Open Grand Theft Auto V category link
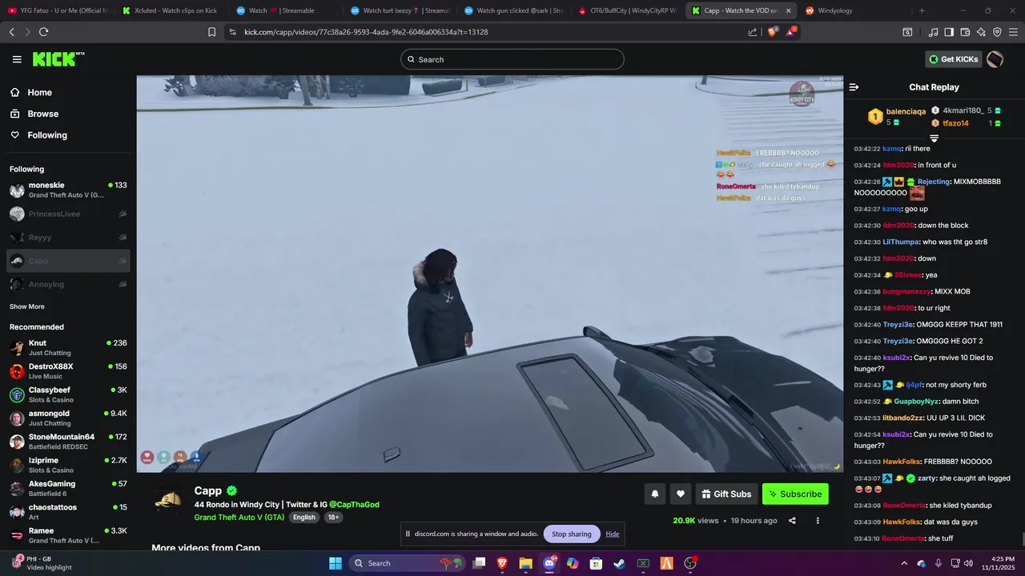Screen dimensions: 1025x576 [239, 518]
